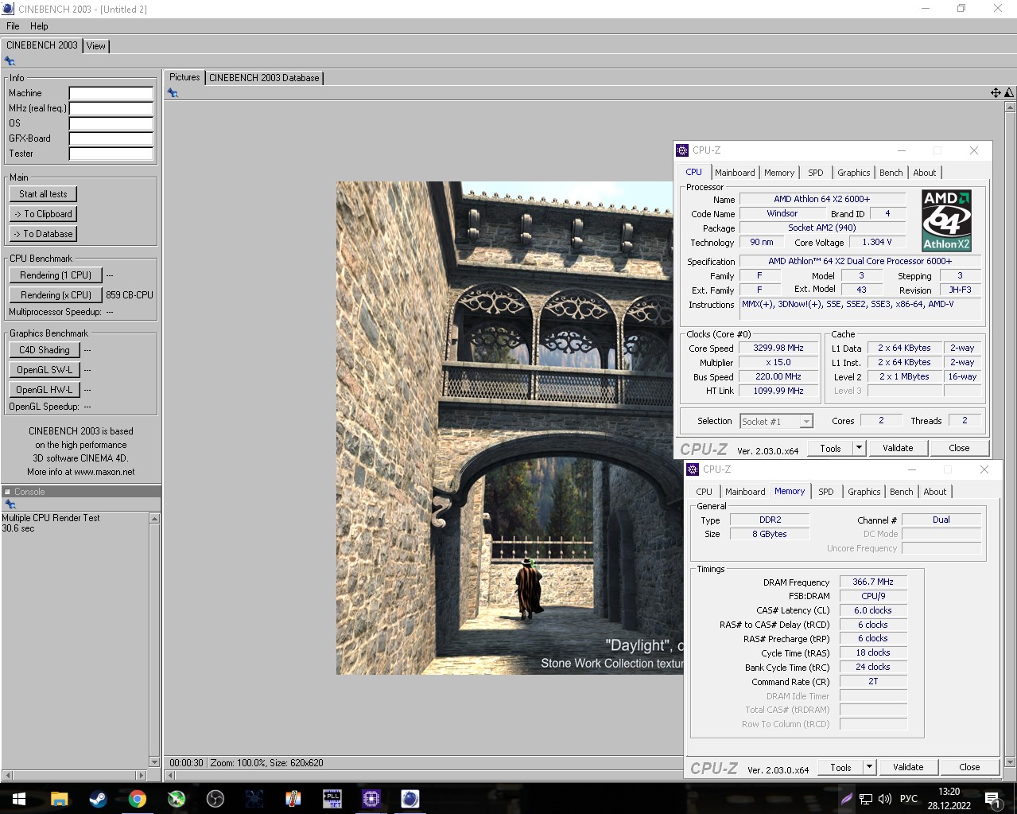Switch to the Mainboard tab in the upper CPU-Z window
The image size is (1017, 814).
735,173
